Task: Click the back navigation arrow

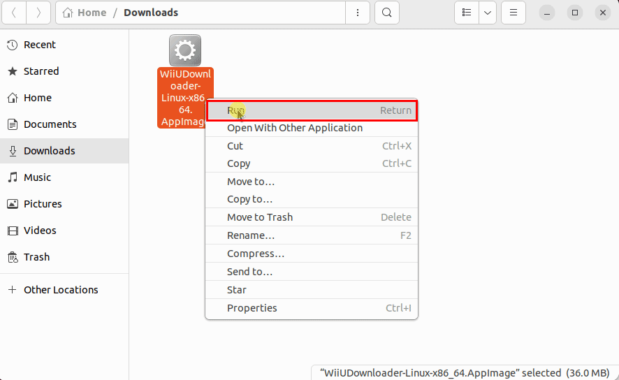Action: (x=15, y=13)
